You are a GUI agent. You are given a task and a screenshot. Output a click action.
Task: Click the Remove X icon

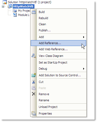pyautogui.click(x=34, y=94)
